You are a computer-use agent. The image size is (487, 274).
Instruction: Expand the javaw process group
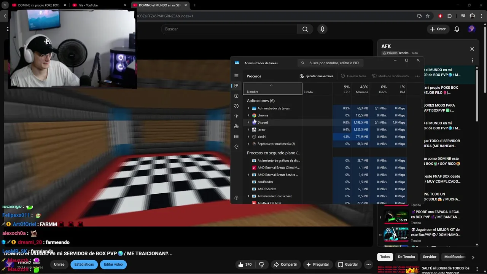coord(248,130)
